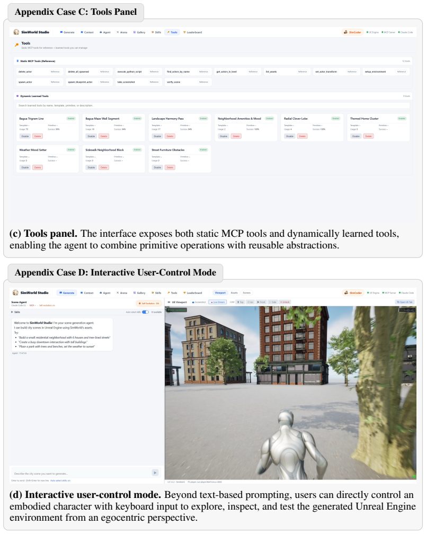Open the Context tab in the Generate view screenshot
Screen dimensions: 426x534
[87, 293]
